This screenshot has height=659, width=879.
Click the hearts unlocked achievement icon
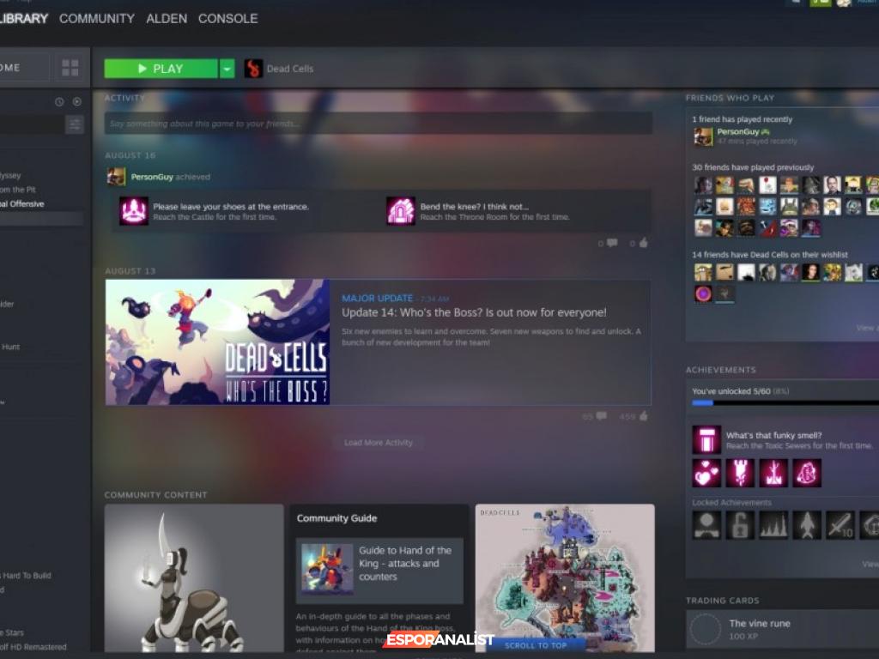coord(706,473)
